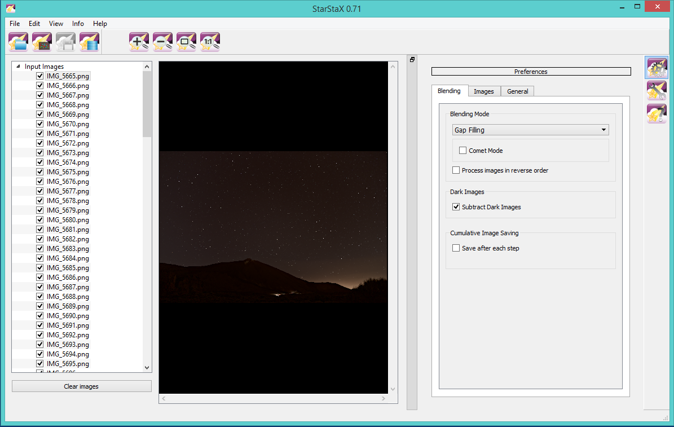Click preview vertical scrollbar down arrow
This screenshot has height=427, width=674.
tap(393, 389)
